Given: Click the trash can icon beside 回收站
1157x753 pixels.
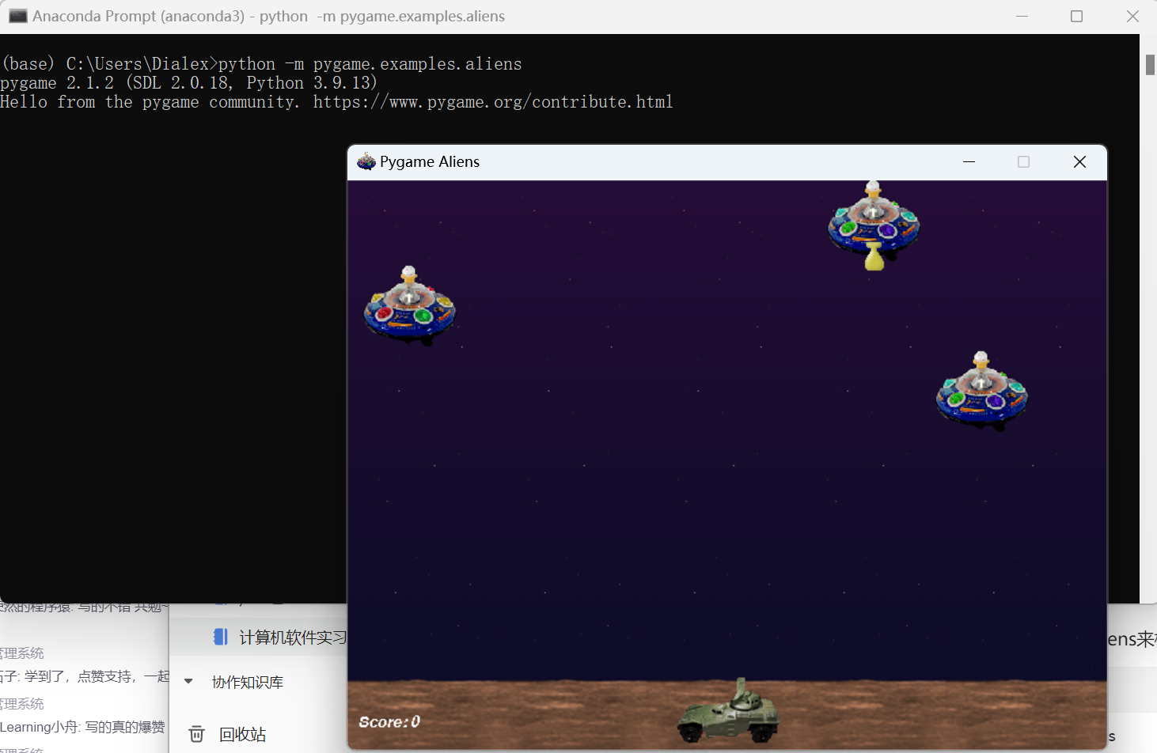Looking at the screenshot, I should [x=196, y=734].
